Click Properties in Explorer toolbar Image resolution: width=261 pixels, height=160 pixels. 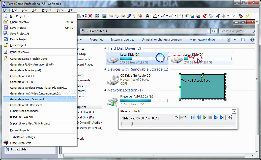coord(96,40)
